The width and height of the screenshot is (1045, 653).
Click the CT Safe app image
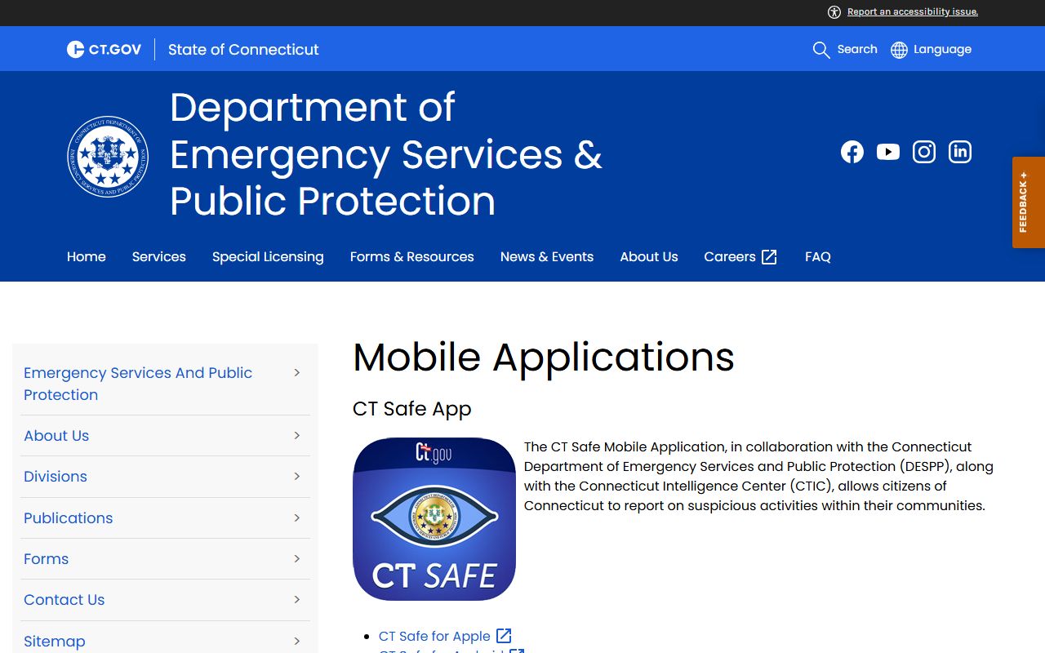pos(434,519)
